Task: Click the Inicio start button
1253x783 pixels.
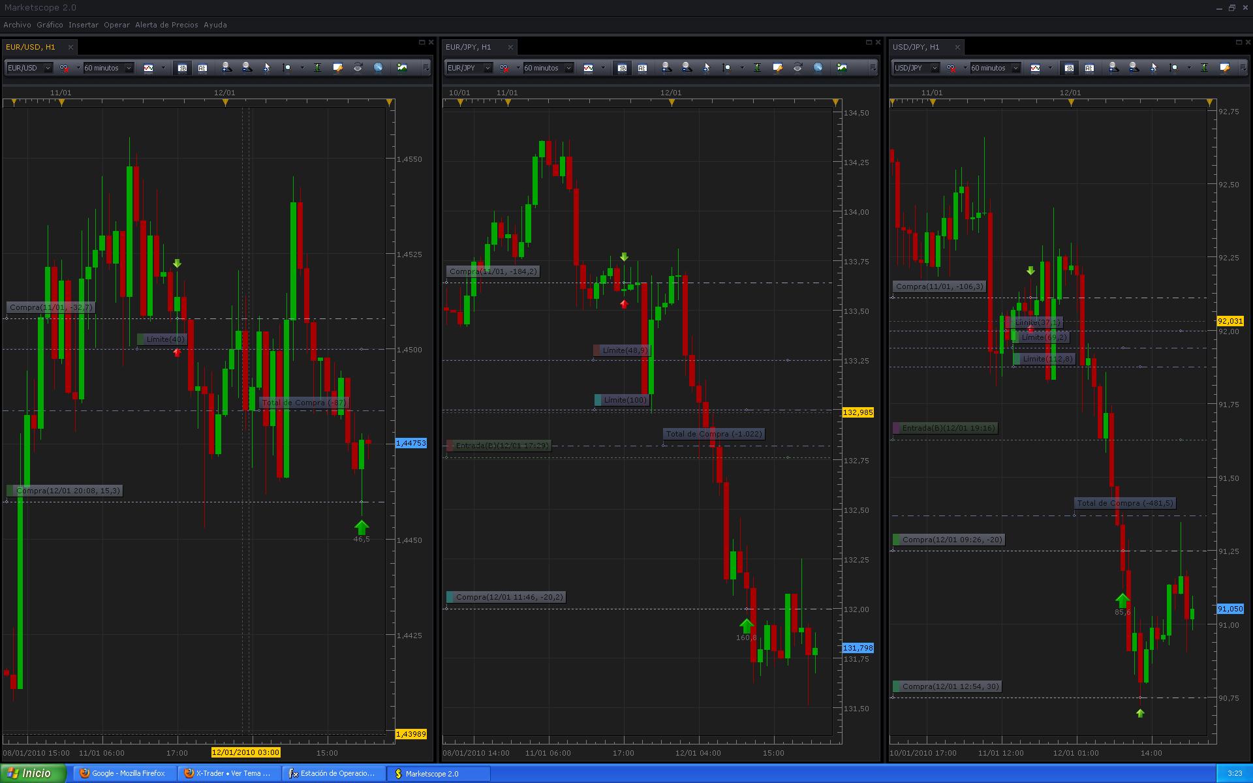Action: pos(33,773)
